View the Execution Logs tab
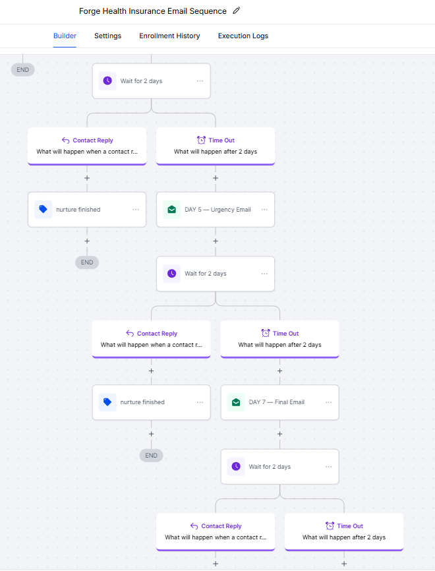 pos(243,36)
